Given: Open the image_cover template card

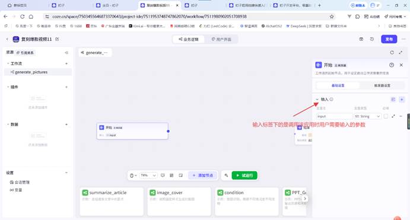Looking at the screenshot, I should point(179,202).
